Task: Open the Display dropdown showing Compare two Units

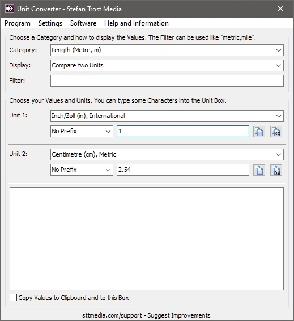Action: [x=167, y=66]
